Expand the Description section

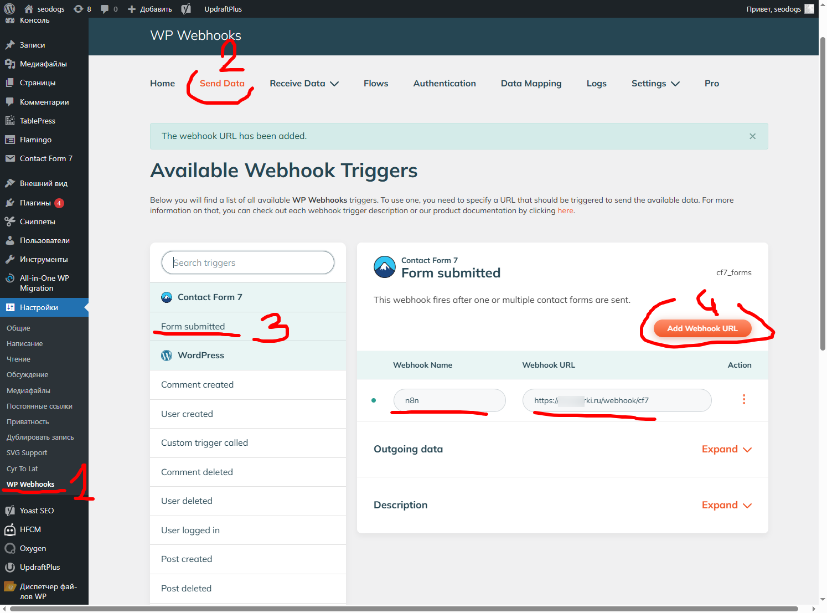pyautogui.click(x=726, y=505)
